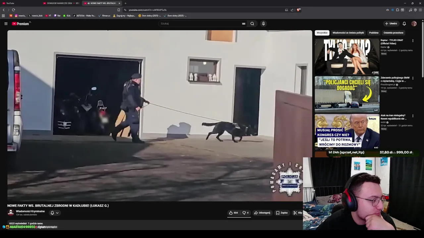Go to YouTube Premium home logo
This screenshot has width=424, height=238.
click(x=21, y=23)
